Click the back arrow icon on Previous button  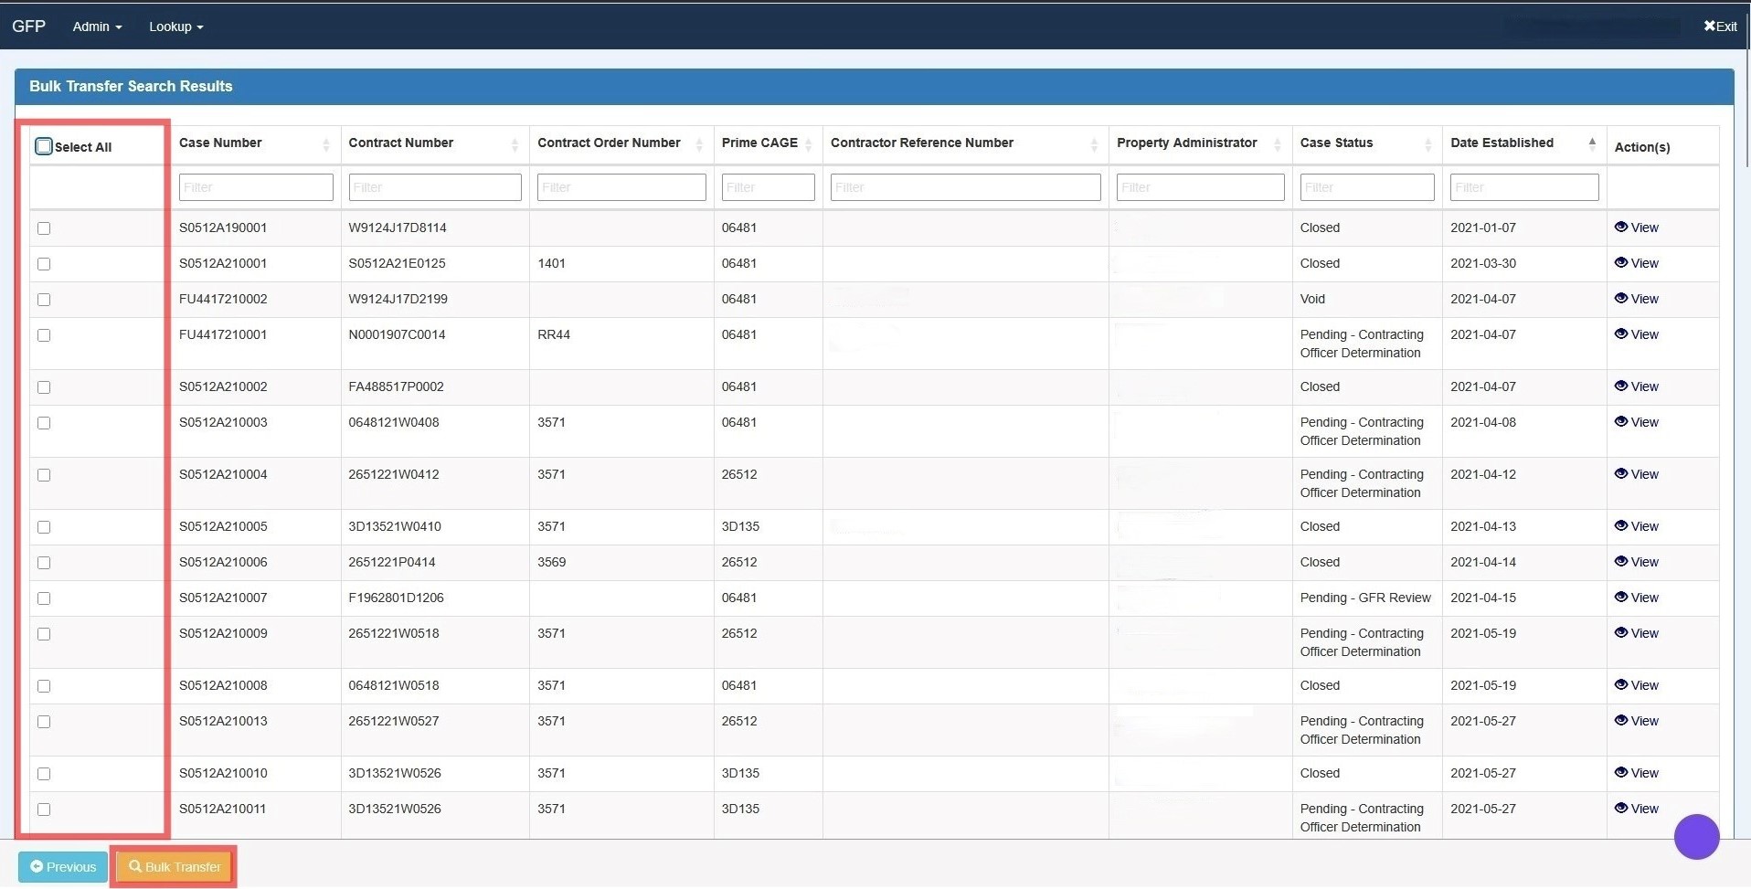click(x=36, y=866)
